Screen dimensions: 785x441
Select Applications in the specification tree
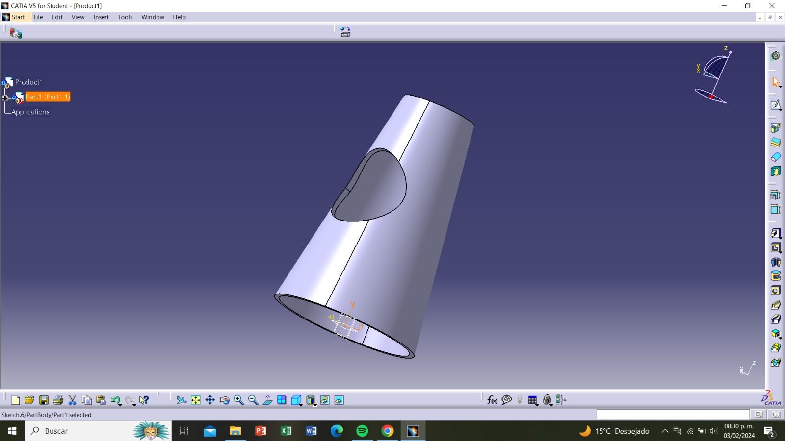click(x=30, y=112)
